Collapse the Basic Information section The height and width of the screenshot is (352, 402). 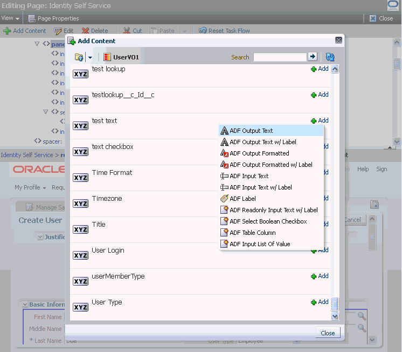pyautogui.click(x=25, y=304)
